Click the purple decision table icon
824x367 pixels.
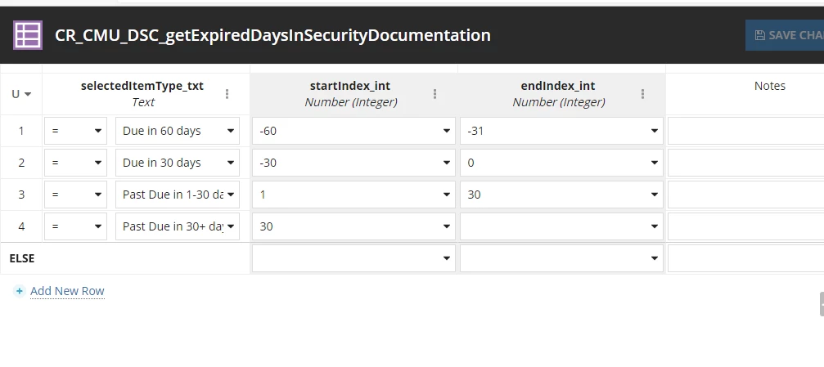click(27, 35)
